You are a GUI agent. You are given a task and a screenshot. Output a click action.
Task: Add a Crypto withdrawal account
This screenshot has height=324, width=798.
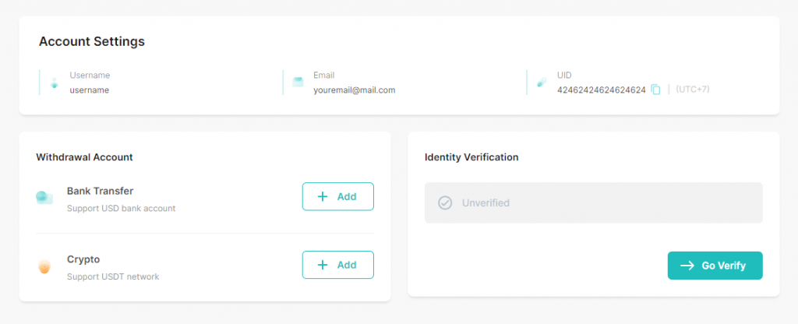(338, 265)
